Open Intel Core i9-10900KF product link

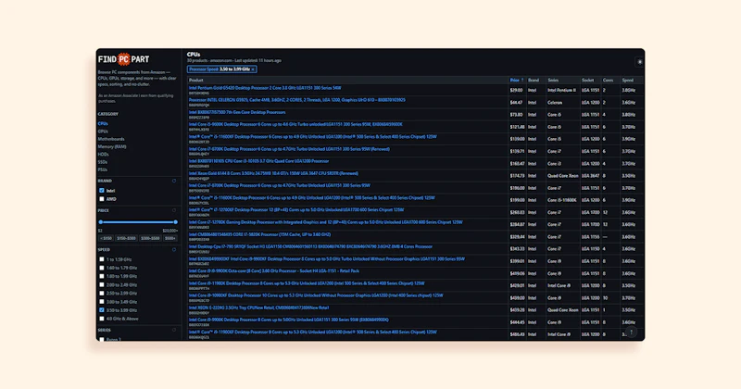coord(316,295)
